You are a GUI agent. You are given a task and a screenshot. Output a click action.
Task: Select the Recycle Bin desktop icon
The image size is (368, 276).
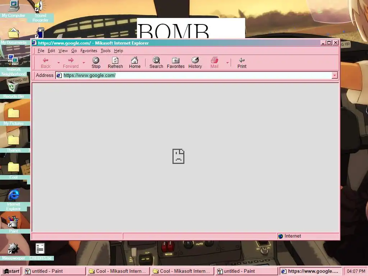13,90
